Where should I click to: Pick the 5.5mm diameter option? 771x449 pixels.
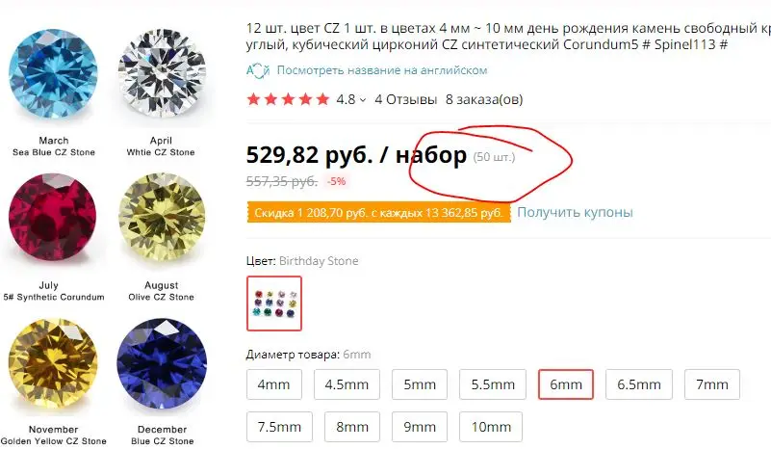coord(493,384)
